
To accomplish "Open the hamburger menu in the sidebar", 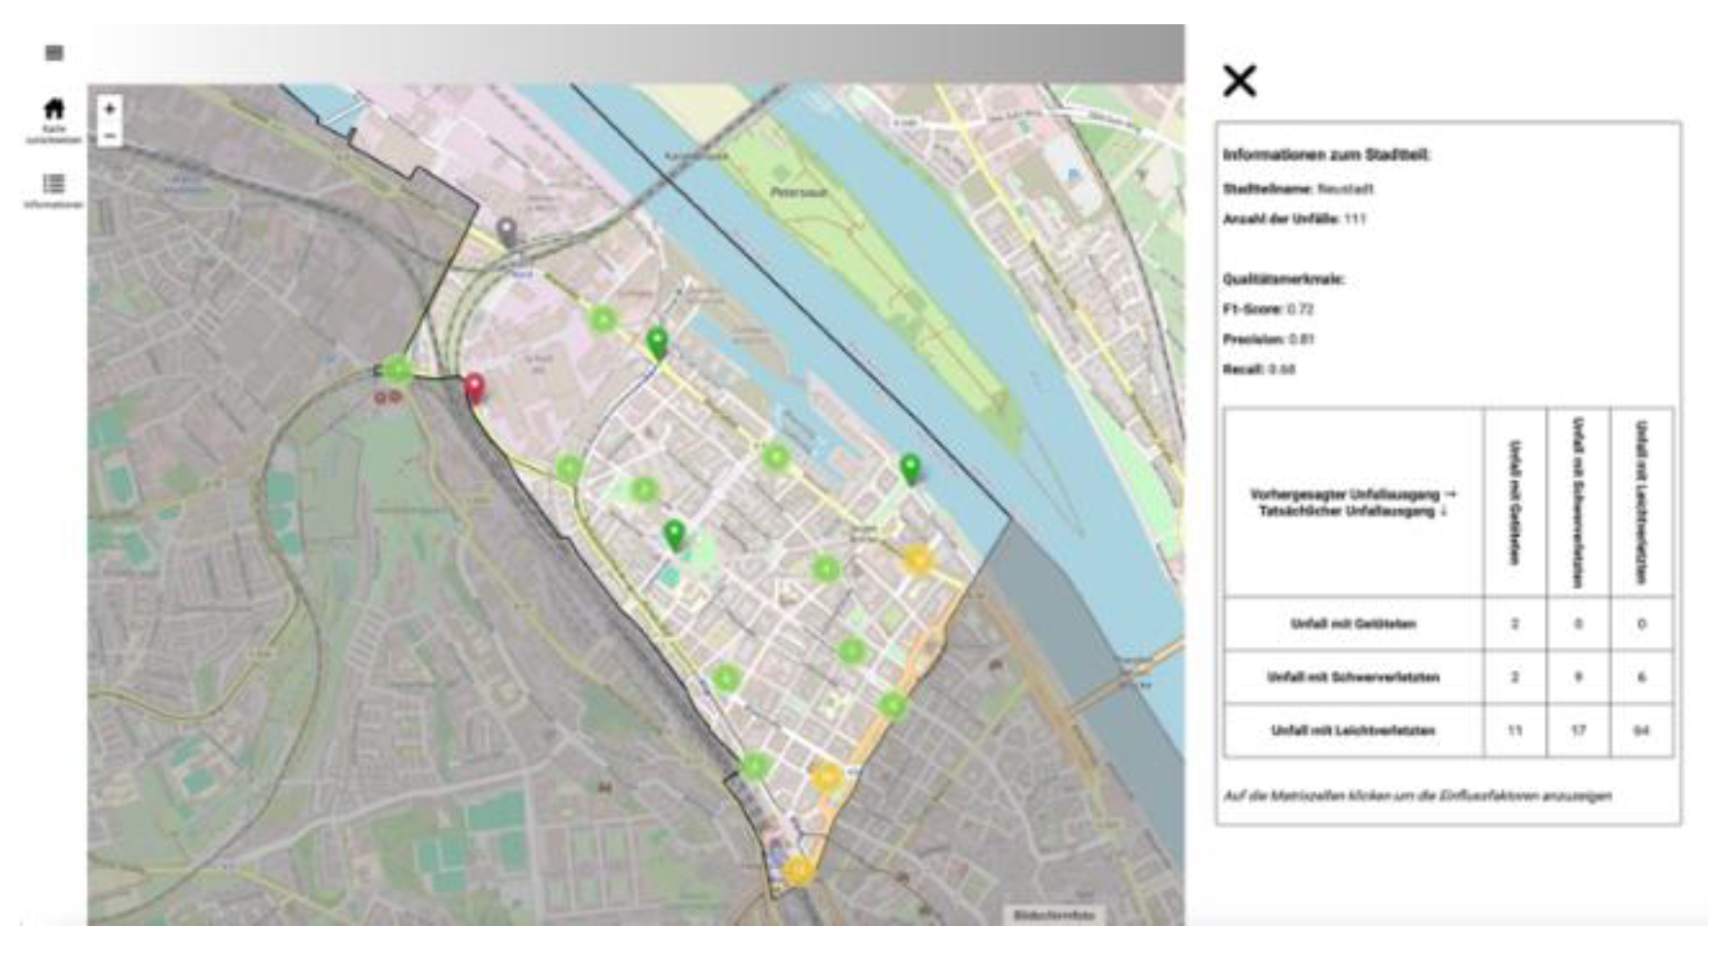I will (54, 52).
